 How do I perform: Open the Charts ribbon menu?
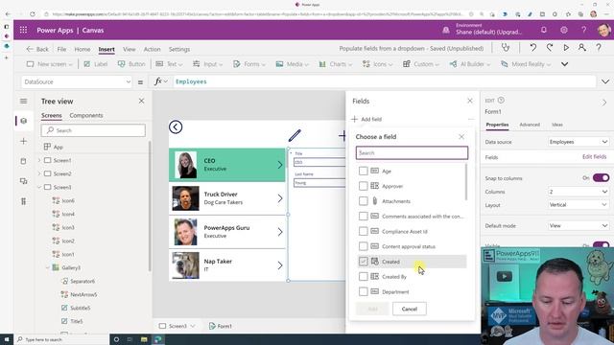pyautogui.click(x=336, y=64)
